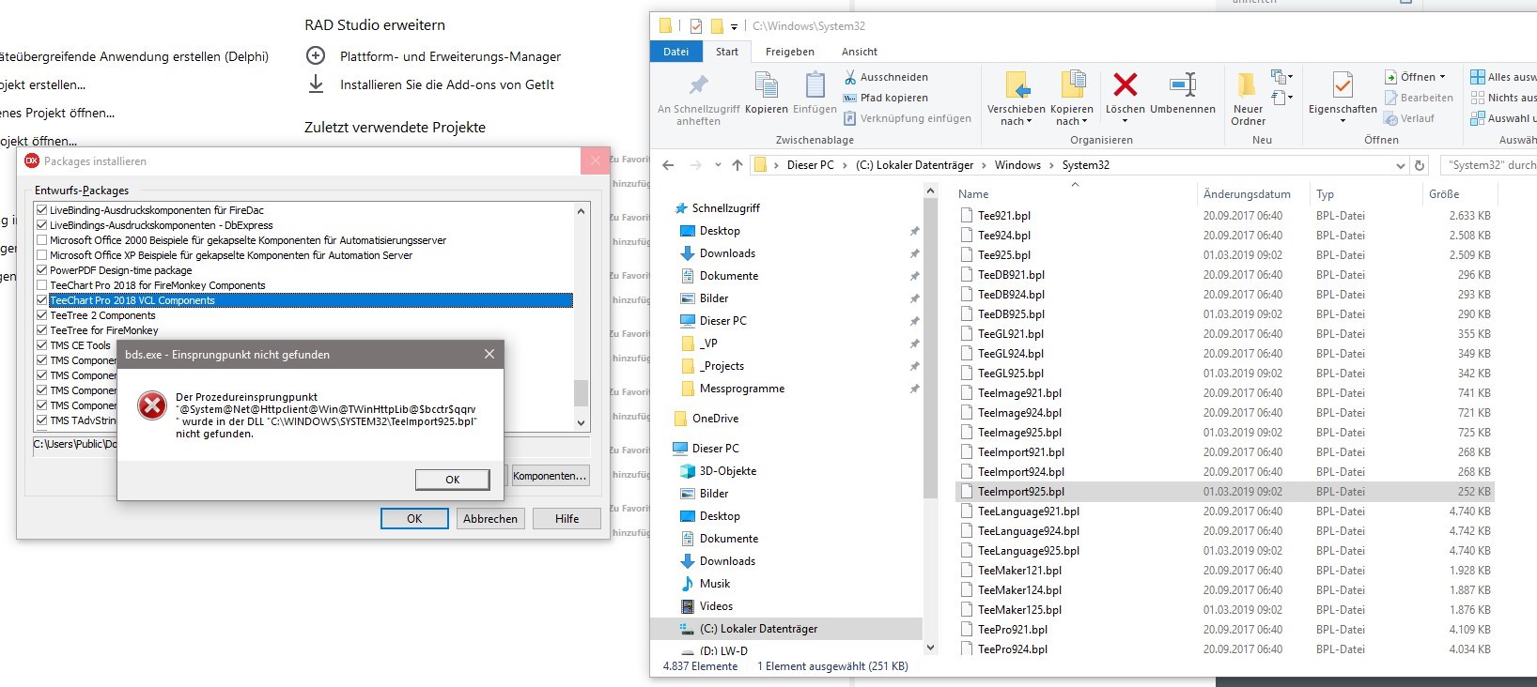Viewport: 1537px width, 687px height.
Task: Sort by Änderungsdatum column header
Action: 1247,194
